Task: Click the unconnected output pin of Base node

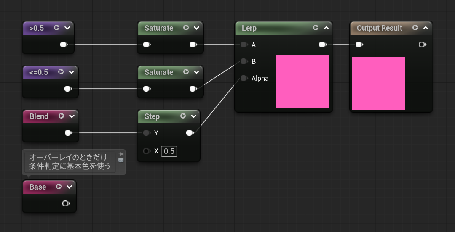Action: [x=66, y=203]
